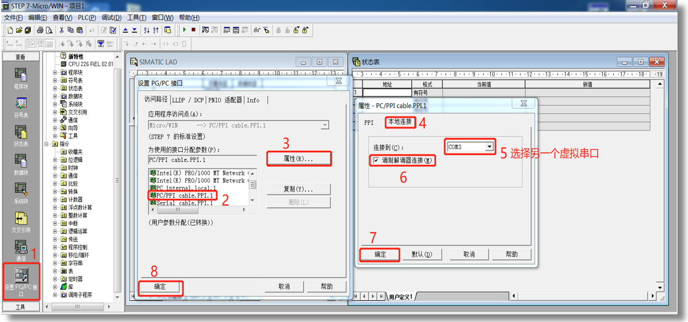Viewport: 688px width, 322px height.
Task: Click the sort ascending A-Z icon
Action: pos(146,30)
